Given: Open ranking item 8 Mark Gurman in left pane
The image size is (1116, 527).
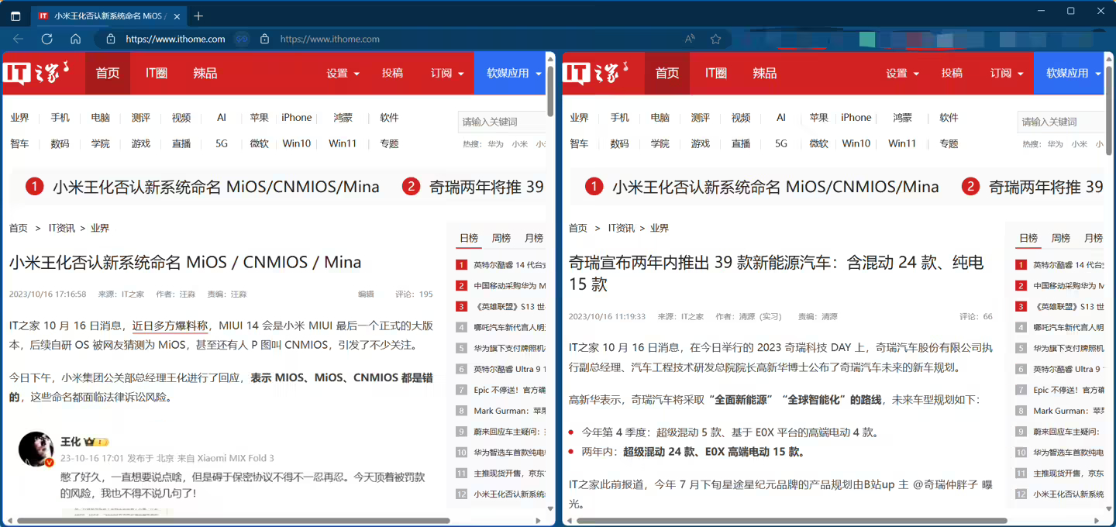Looking at the screenshot, I should [509, 411].
